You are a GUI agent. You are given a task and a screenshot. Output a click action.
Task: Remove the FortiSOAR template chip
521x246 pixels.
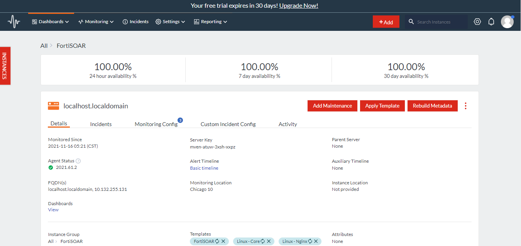coord(223,241)
